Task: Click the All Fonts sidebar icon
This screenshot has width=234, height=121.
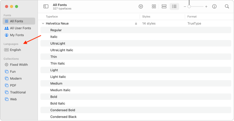Action: click(7, 21)
